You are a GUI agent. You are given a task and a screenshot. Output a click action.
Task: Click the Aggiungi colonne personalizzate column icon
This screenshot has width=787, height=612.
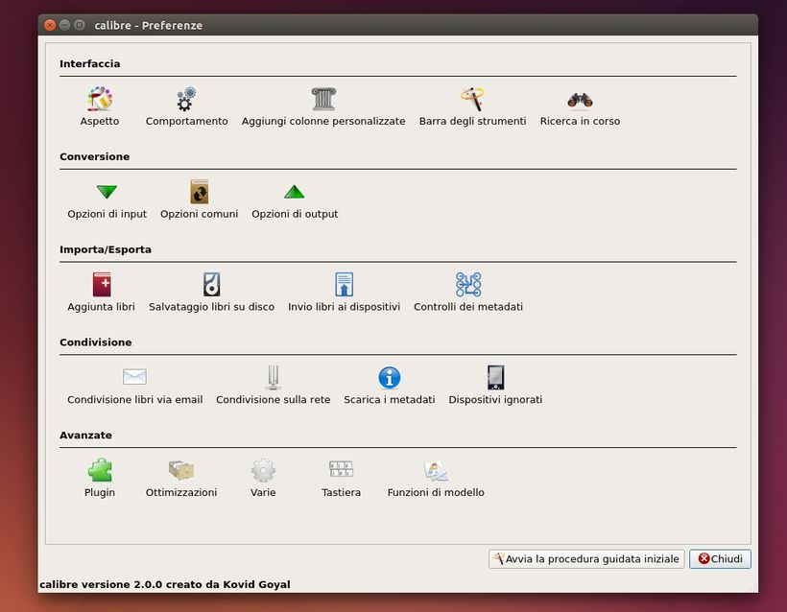pos(323,99)
